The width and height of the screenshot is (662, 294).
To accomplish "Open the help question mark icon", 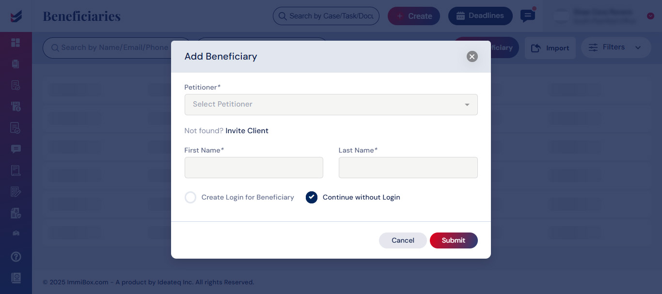I will point(16,256).
